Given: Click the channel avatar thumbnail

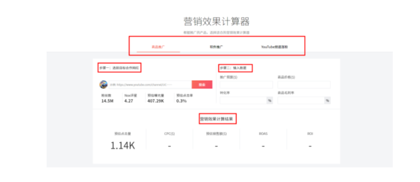Looking at the screenshot, I should [103, 84].
